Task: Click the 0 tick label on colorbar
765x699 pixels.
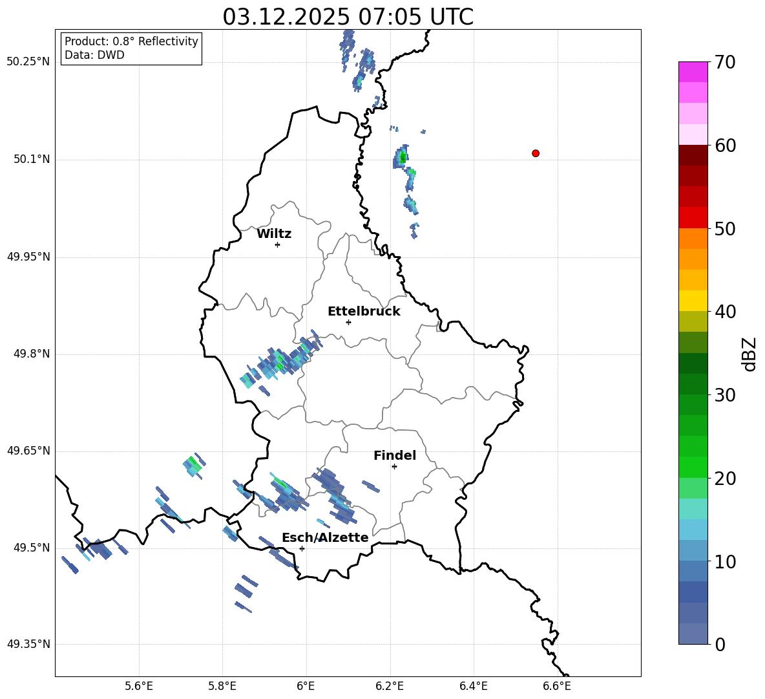Action: [x=720, y=644]
